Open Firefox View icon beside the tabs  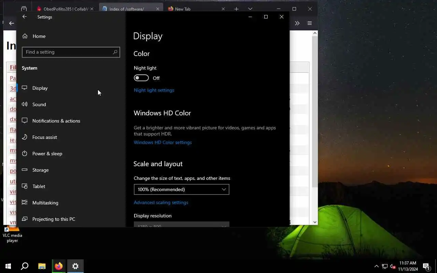point(24,9)
